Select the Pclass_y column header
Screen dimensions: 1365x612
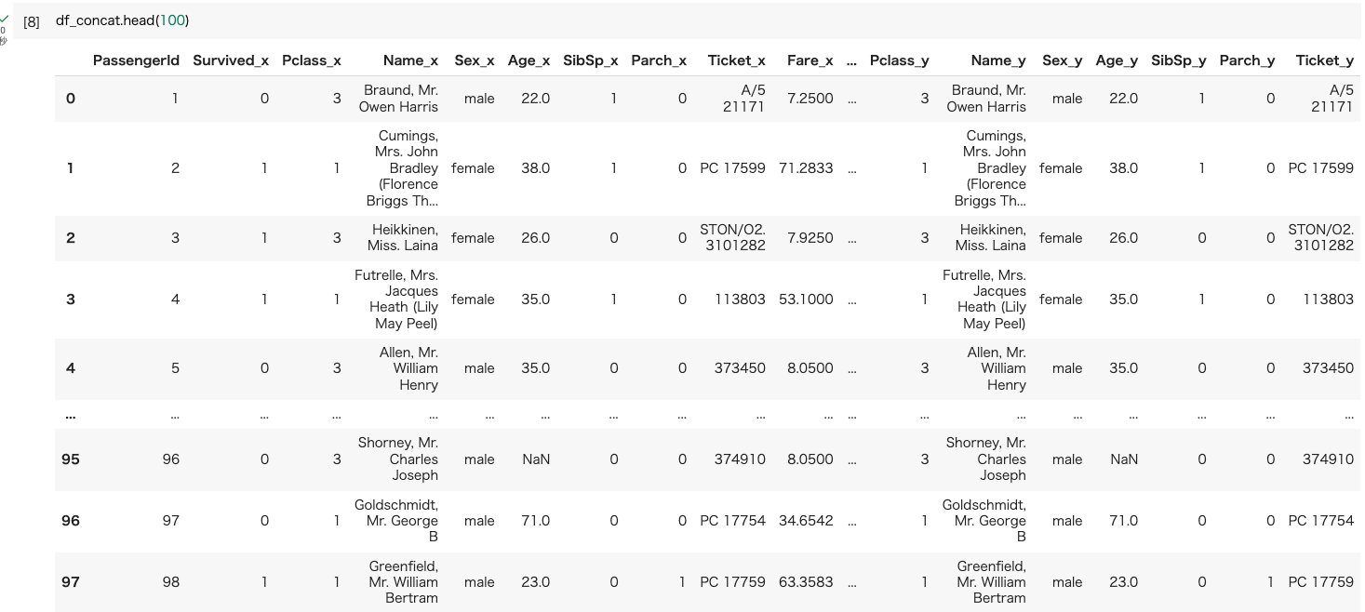[899, 60]
